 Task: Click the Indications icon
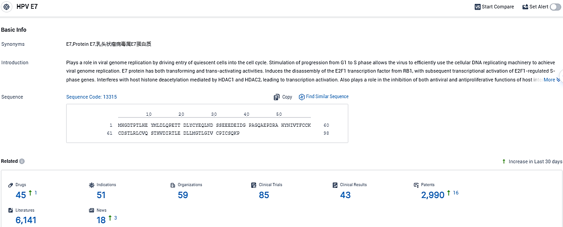click(x=92, y=185)
